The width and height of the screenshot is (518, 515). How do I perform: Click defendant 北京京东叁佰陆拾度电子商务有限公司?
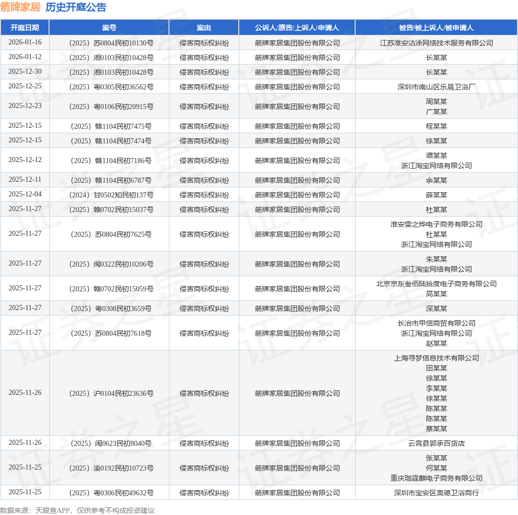pyautogui.click(x=437, y=284)
